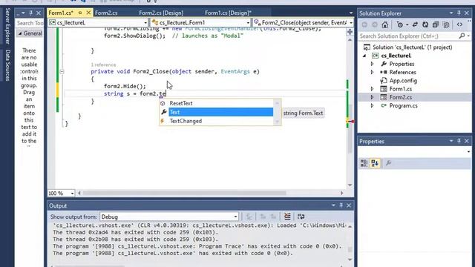Pin the Output panel

[341, 205]
